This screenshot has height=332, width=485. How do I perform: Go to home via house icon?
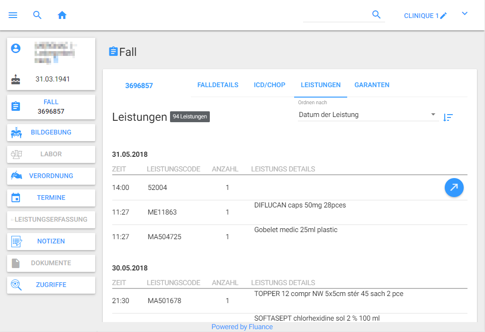point(62,15)
